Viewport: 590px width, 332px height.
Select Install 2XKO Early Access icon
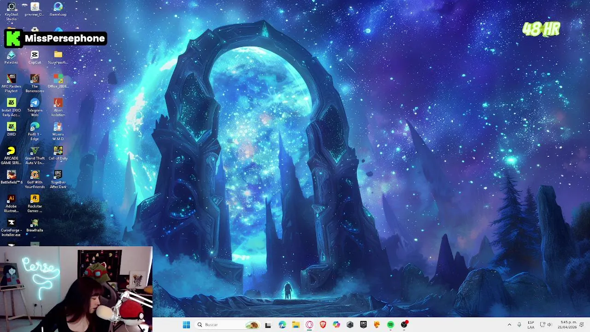tap(11, 107)
